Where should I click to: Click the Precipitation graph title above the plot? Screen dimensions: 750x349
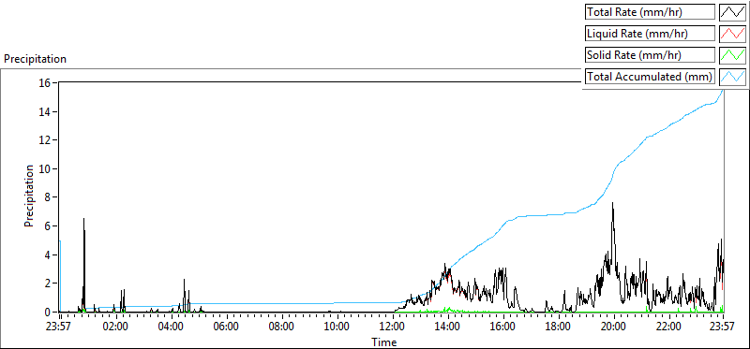[x=35, y=59]
